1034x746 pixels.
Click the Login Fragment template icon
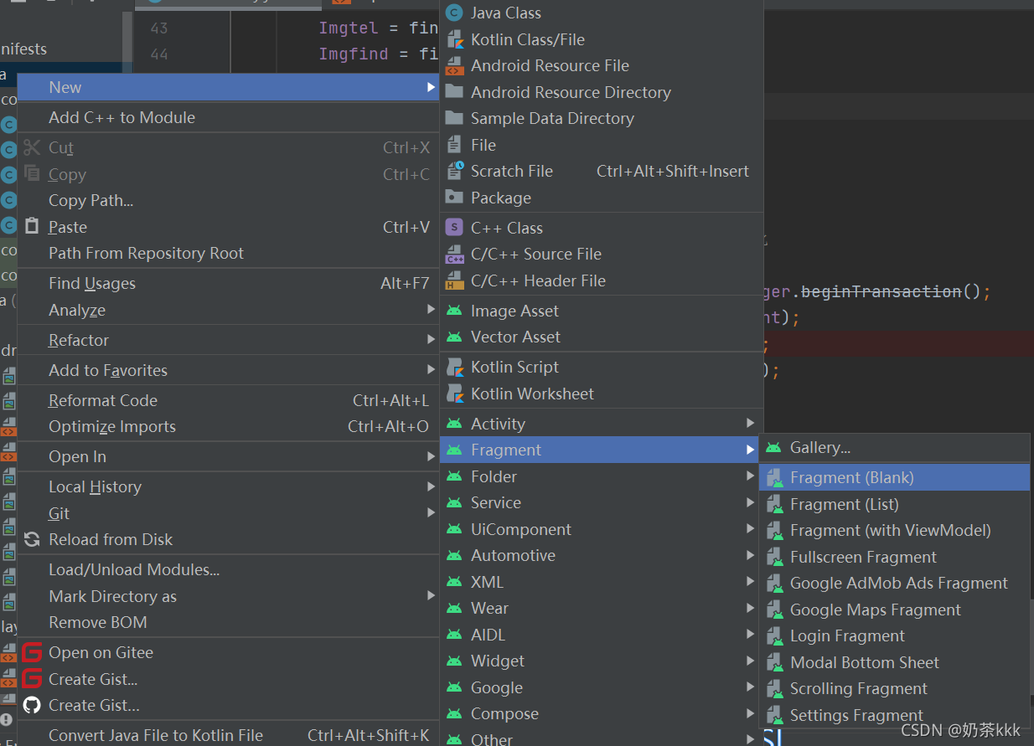(x=774, y=635)
